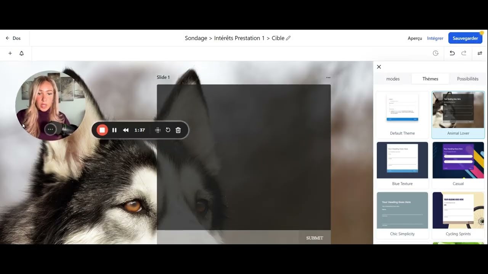Click the webcam presenter bubble
Viewport: 488px width, 274px height.
[51, 105]
